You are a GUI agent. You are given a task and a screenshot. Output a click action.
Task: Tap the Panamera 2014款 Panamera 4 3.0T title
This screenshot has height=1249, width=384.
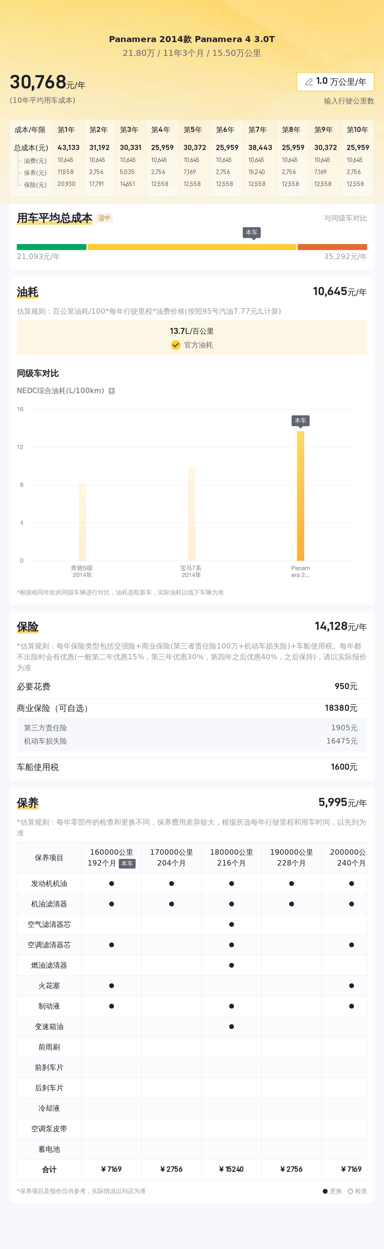click(x=192, y=39)
